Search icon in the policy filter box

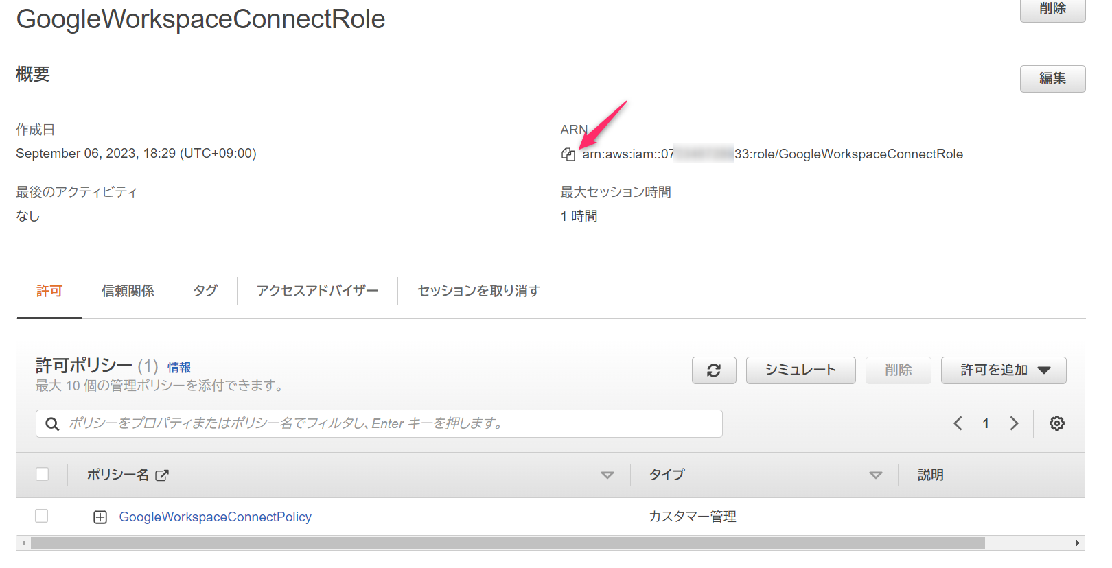(52, 424)
